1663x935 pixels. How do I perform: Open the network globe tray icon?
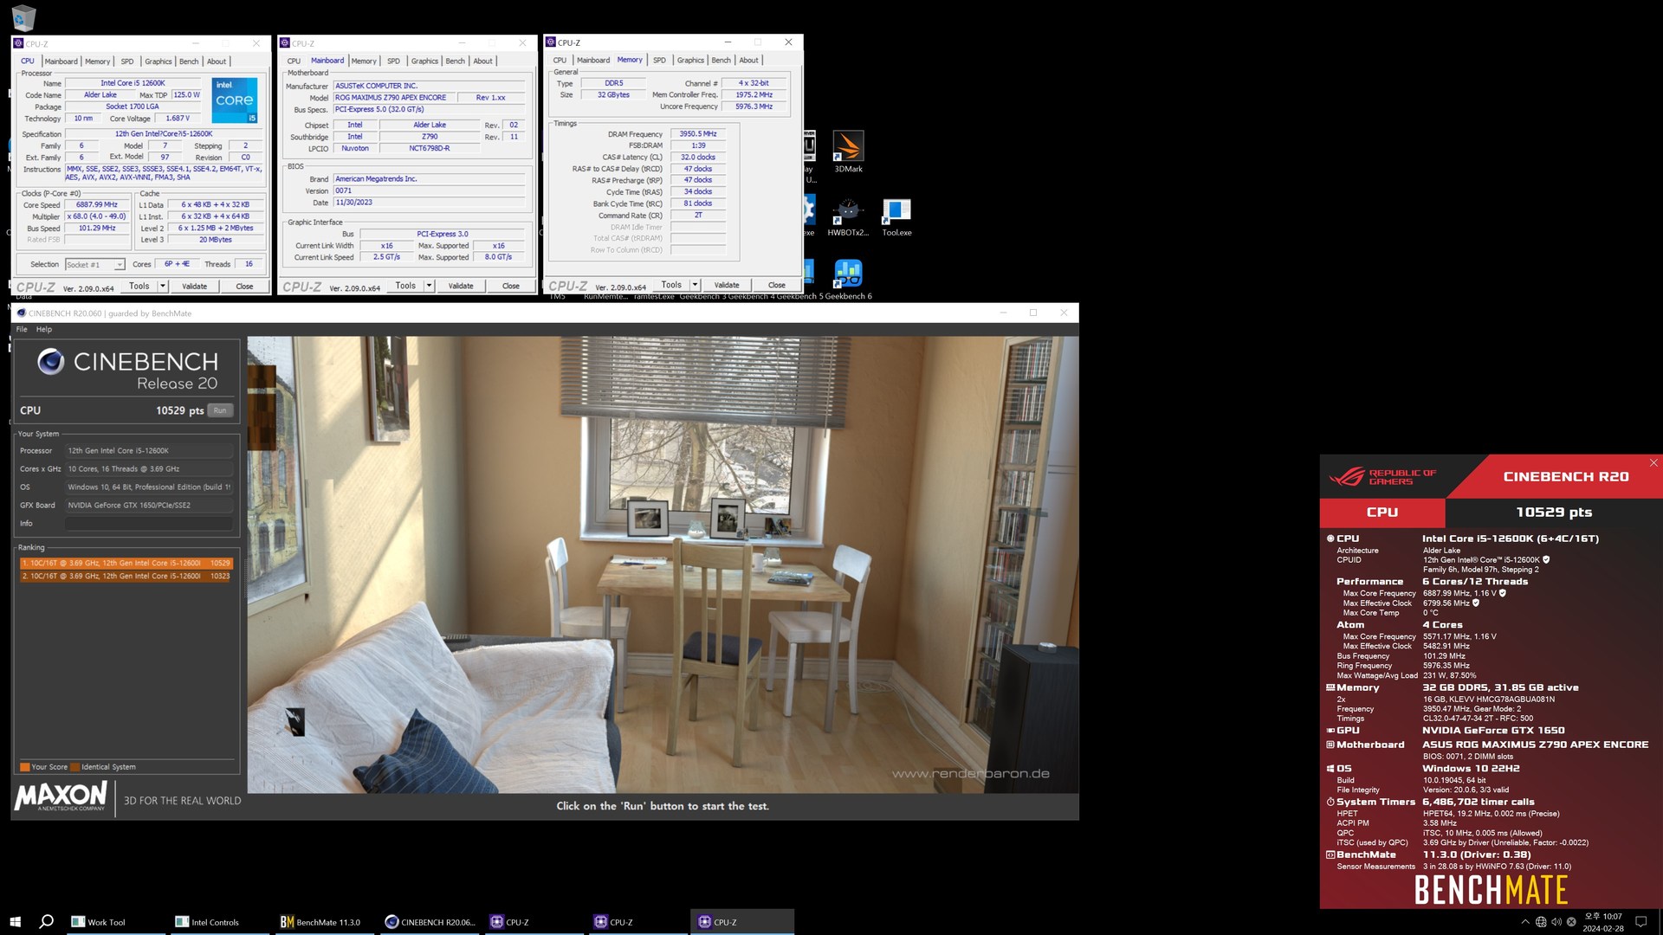click(x=1541, y=922)
